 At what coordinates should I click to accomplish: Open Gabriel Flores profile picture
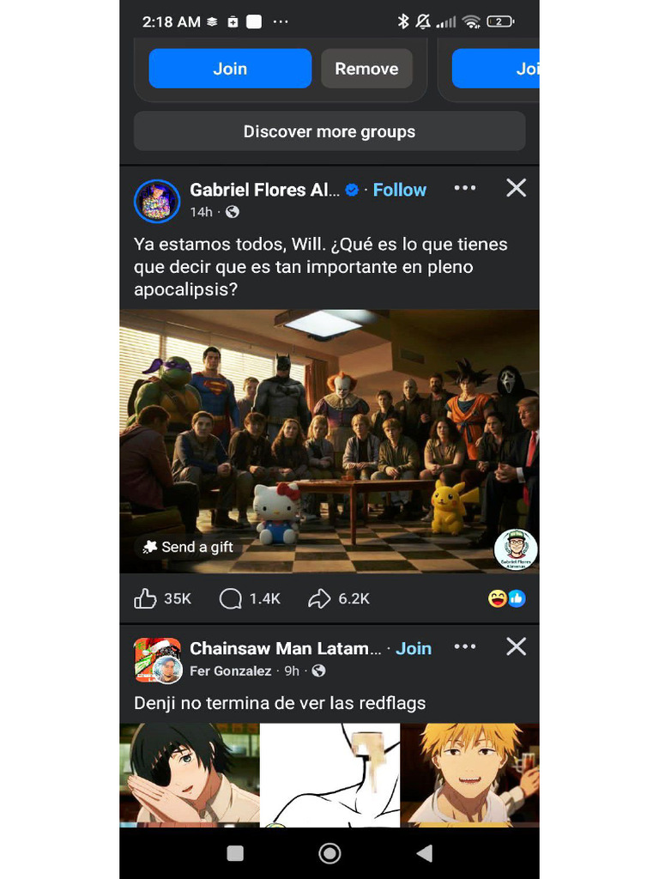pos(157,201)
